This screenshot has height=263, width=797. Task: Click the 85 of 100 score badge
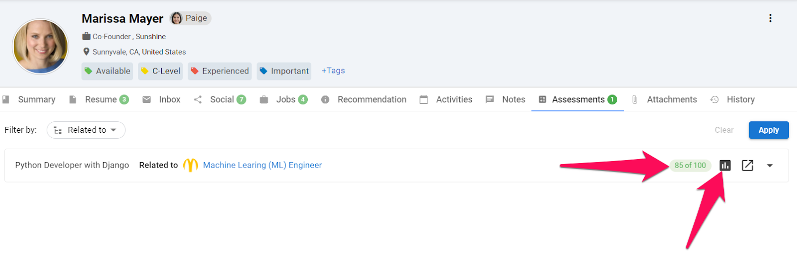(690, 166)
